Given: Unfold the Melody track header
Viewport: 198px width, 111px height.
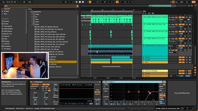Looking at the screenshot, I should [x=144, y=57].
